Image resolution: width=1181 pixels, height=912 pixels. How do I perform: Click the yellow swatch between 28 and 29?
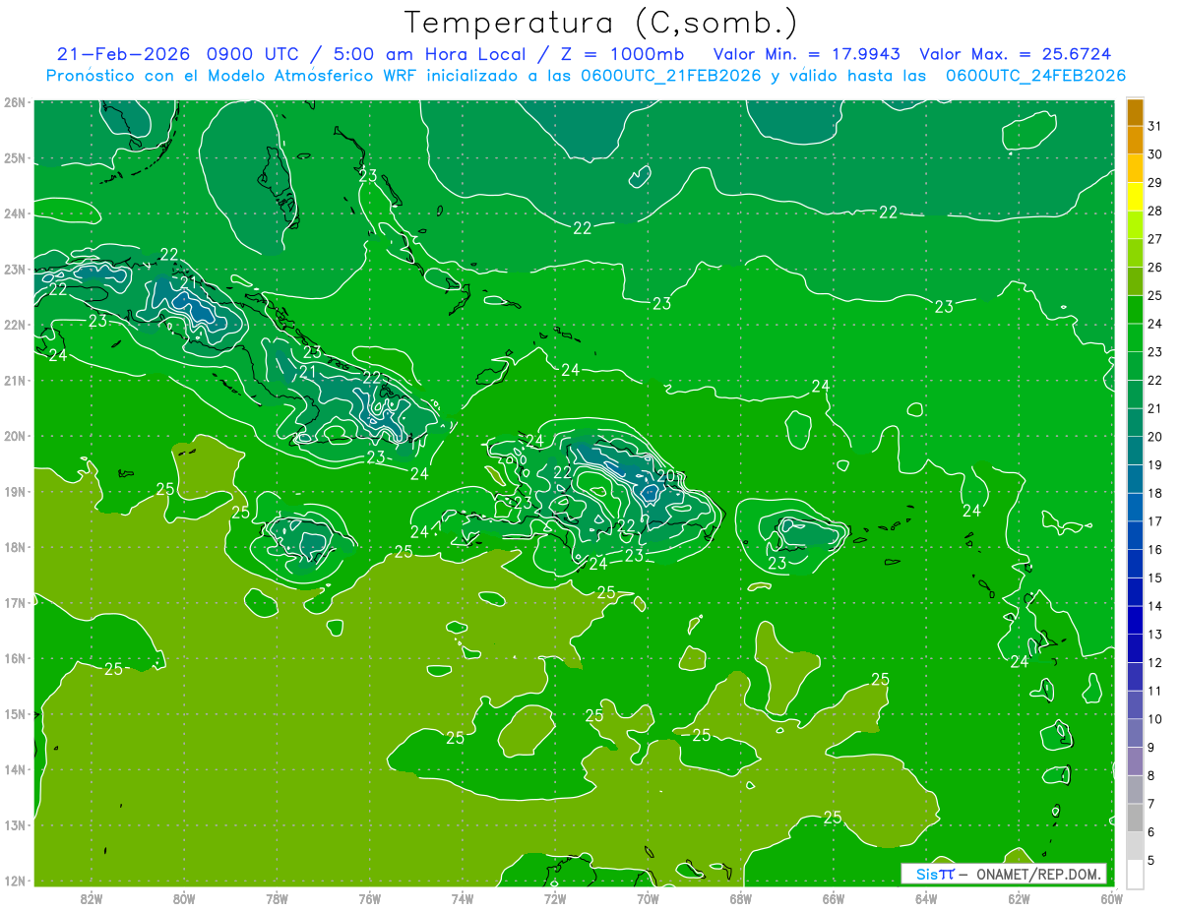[x=1135, y=197]
